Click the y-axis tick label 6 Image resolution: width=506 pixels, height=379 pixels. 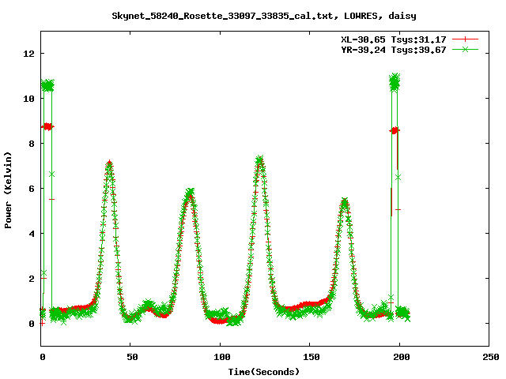(x=32, y=189)
